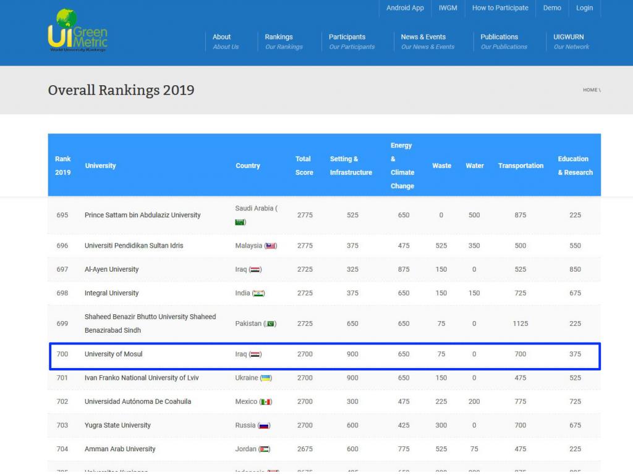Image resolution: width=633 pixels, height=476 pixels.
Task: Click the Ukraine flag icon
Action: pyautogui.click(x=266, y=378)
